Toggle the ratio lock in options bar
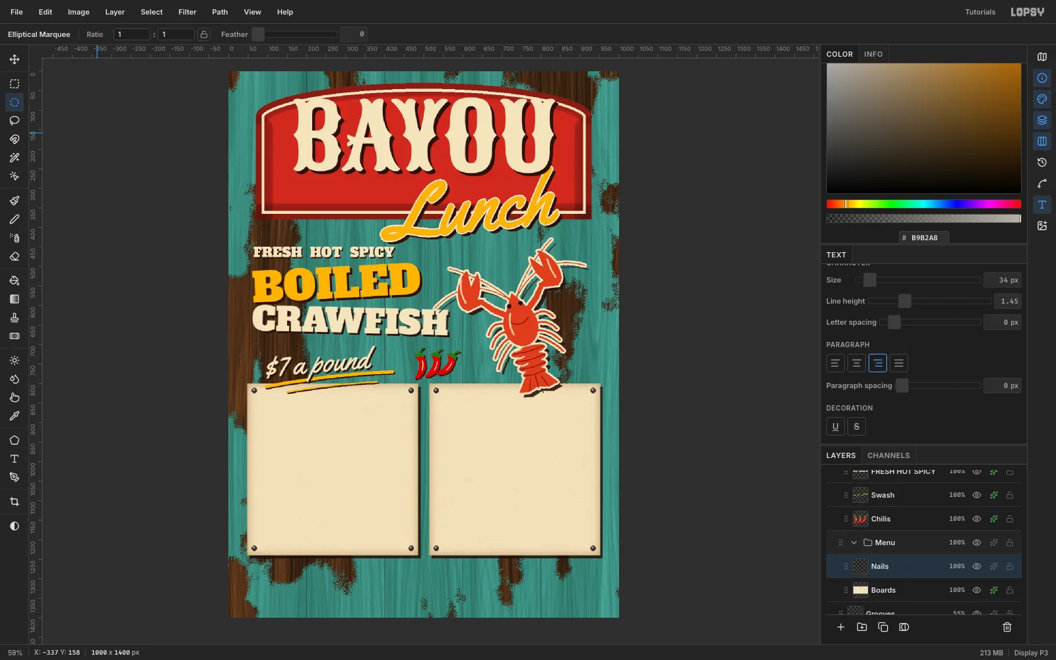This screenshot has width=1056, height=660. 204,34
